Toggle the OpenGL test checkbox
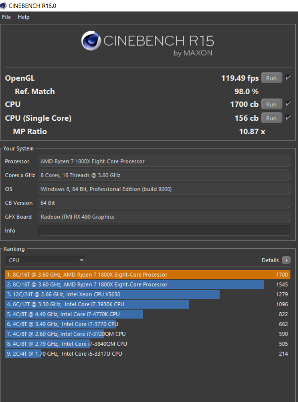298x402 pixels. [288, 78]
